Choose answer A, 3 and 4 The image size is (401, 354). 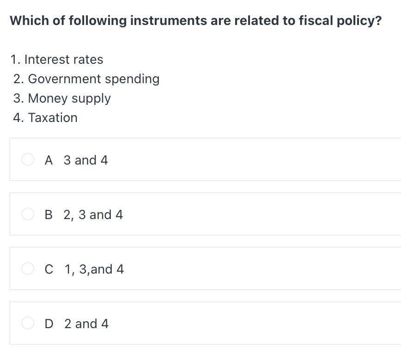tap(85, 160)
